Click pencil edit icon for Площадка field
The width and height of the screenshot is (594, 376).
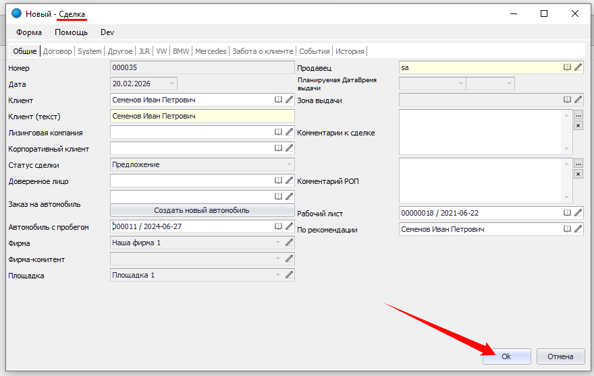pyautogui.click(x=290, y=275)
